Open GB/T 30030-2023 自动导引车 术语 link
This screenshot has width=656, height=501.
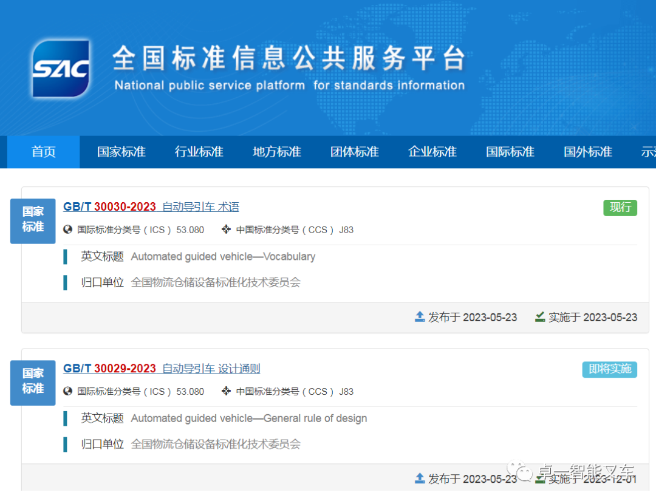coord(151,207)
